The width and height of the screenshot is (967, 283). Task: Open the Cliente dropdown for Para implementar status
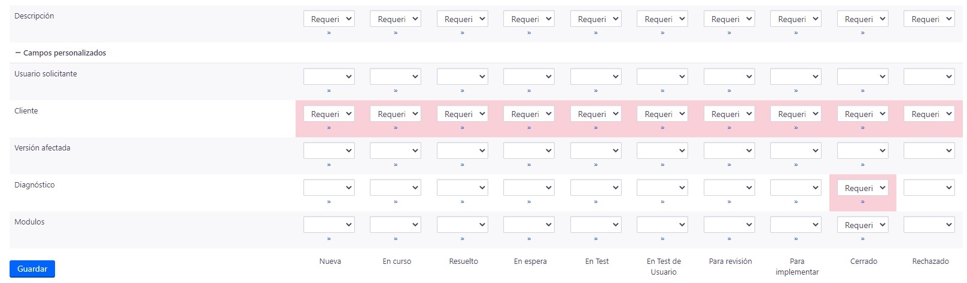tap(796, 114)
